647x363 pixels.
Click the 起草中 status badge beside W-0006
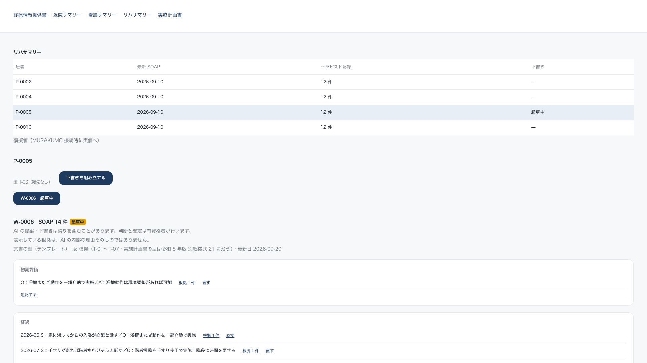pos(78,222)
